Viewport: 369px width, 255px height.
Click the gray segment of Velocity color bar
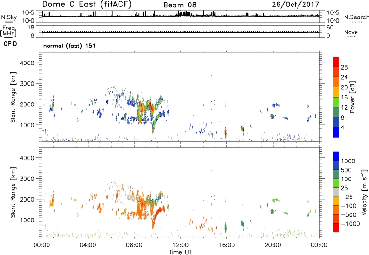336,192
